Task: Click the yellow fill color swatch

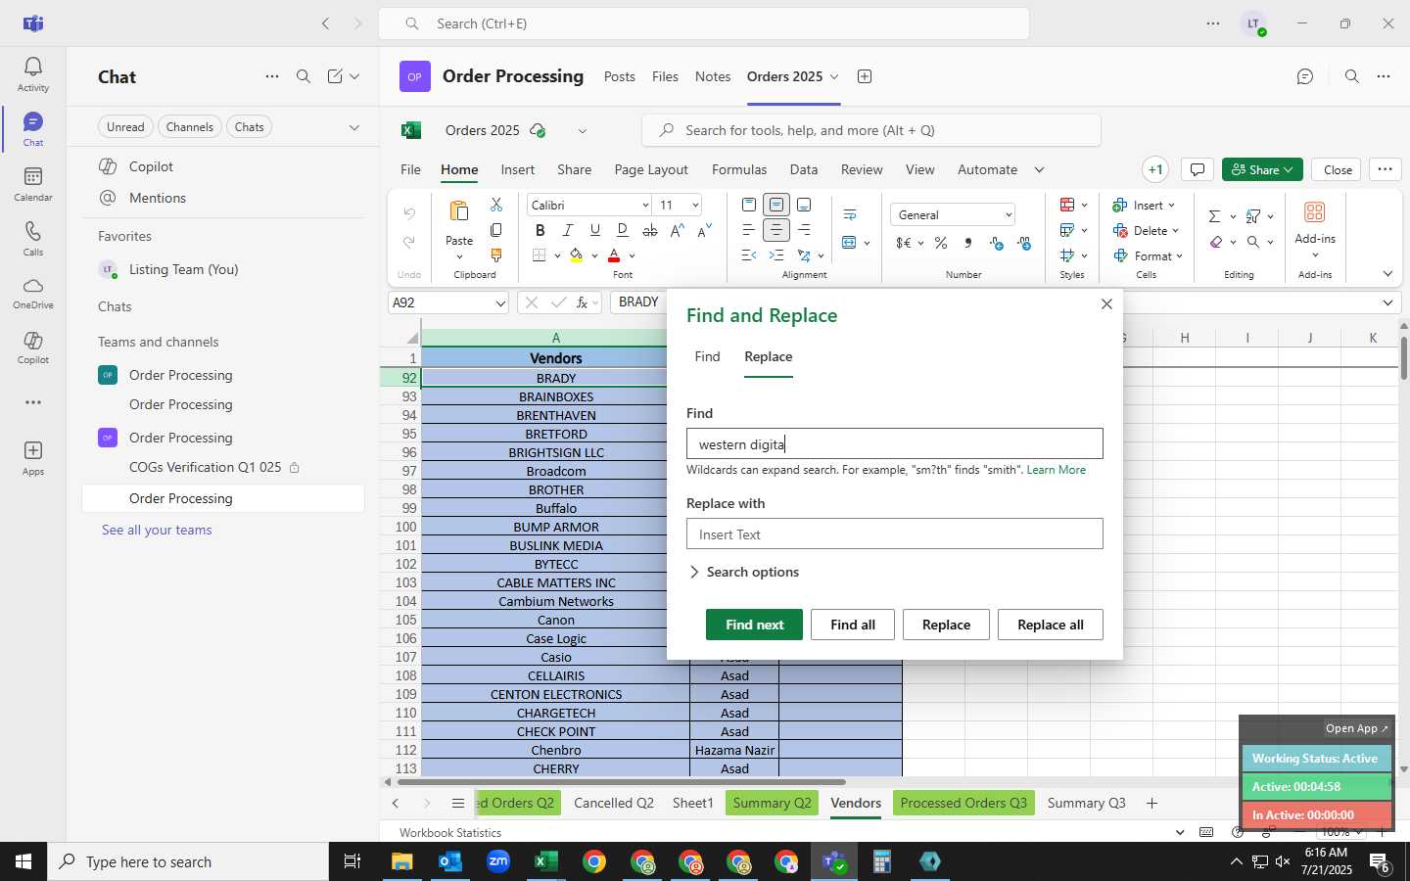Action: click(576, 255)
